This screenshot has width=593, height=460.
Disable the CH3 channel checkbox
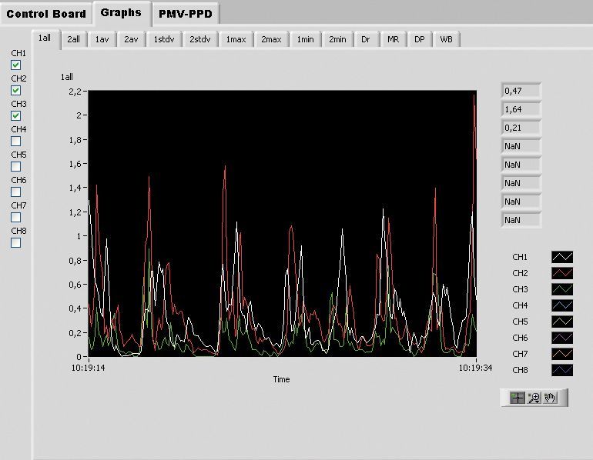16,116
